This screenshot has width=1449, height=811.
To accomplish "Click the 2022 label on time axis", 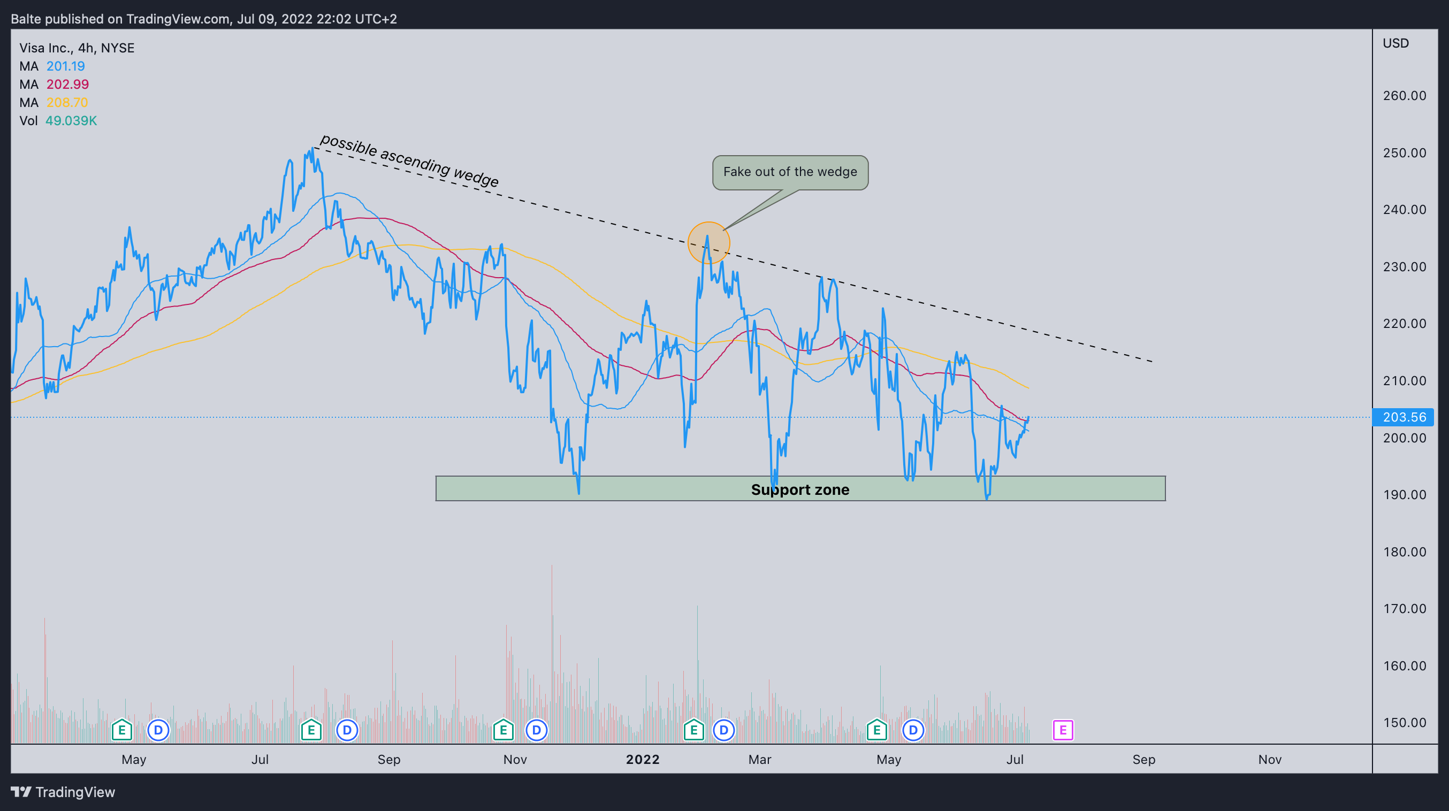I will point(643,759).
